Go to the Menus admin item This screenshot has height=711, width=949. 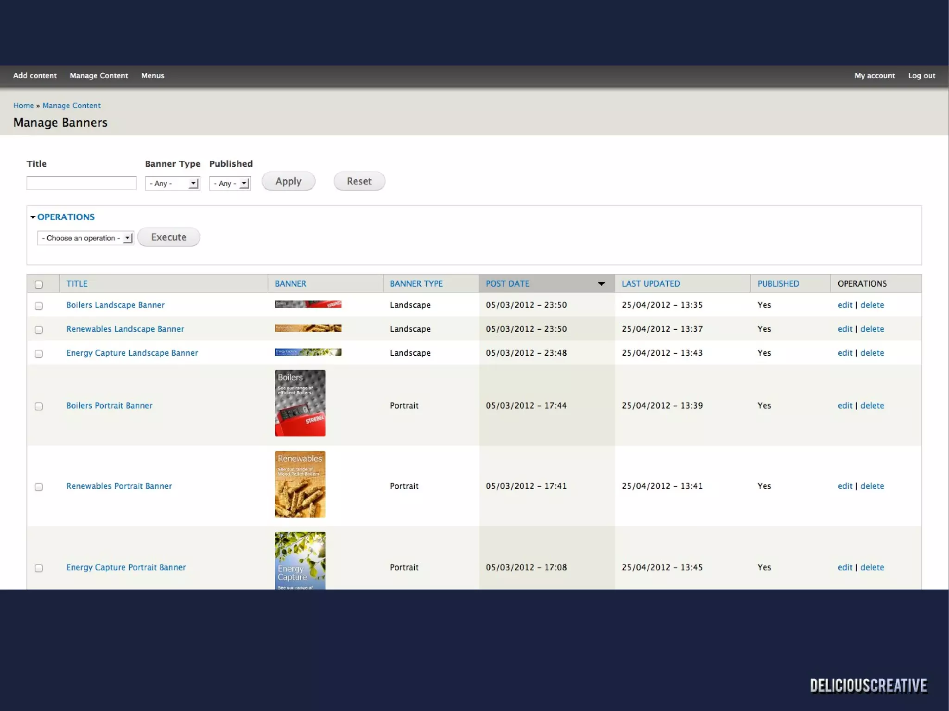click(152, 76)
